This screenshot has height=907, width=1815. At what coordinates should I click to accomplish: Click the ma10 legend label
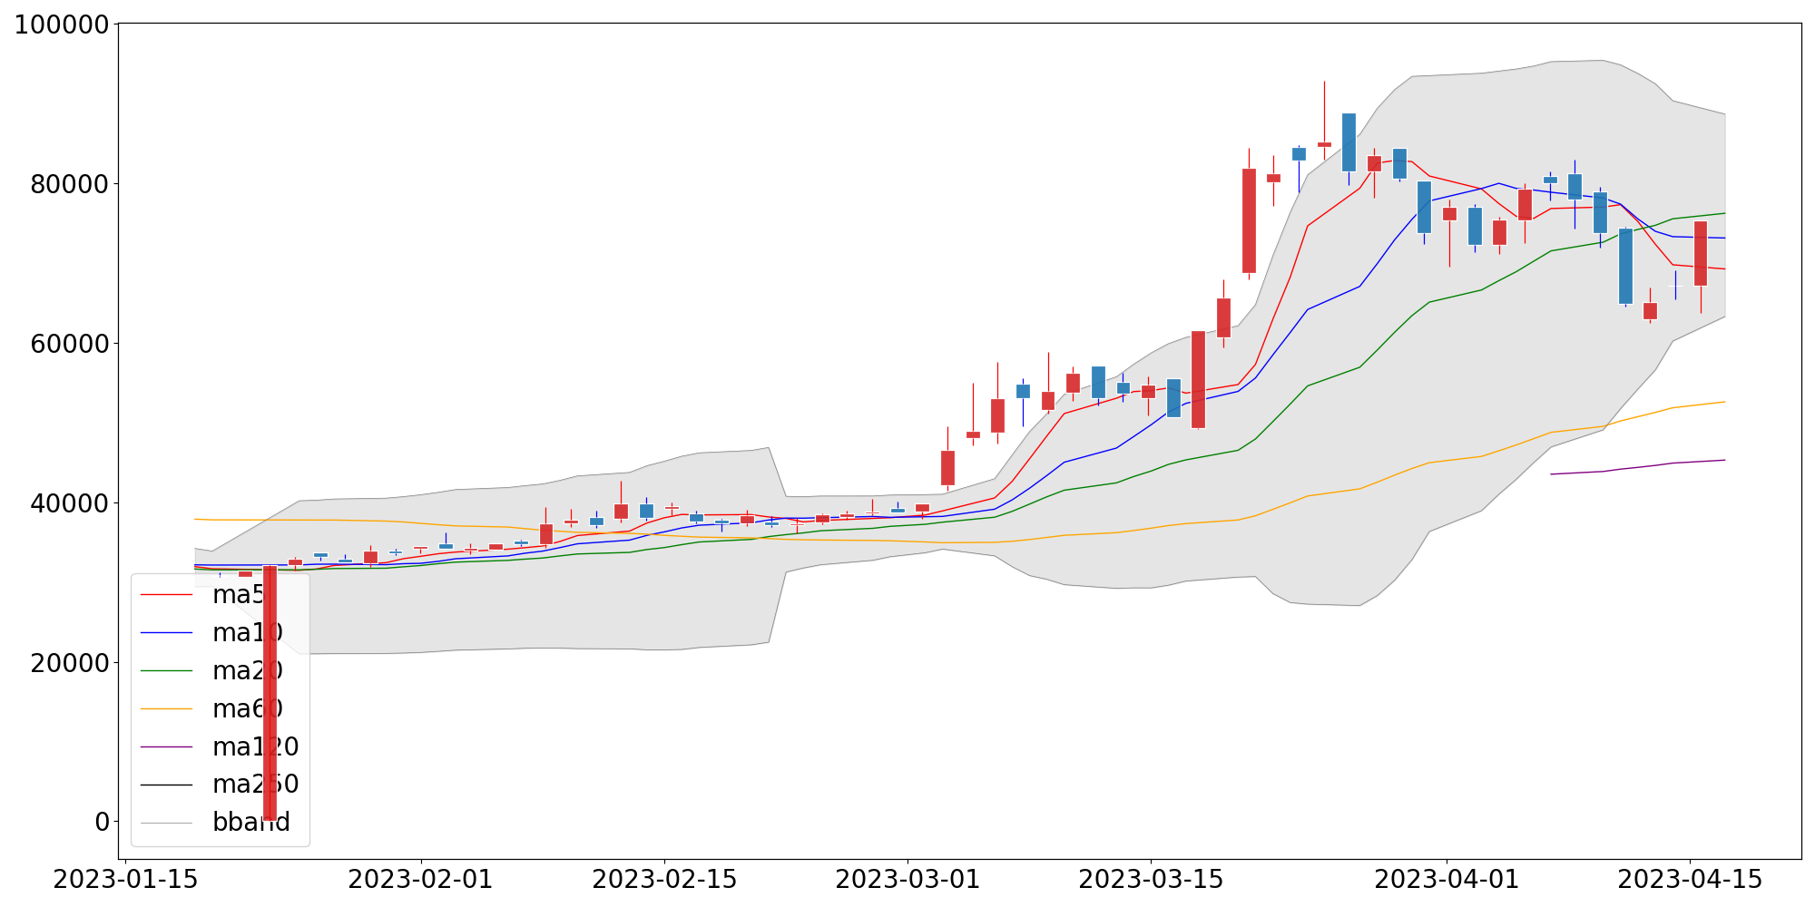[248, 633]
